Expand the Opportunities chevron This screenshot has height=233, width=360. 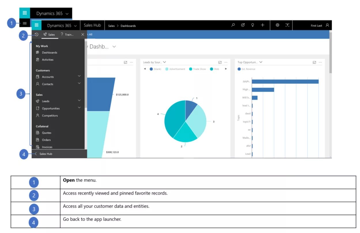(79, 108)
